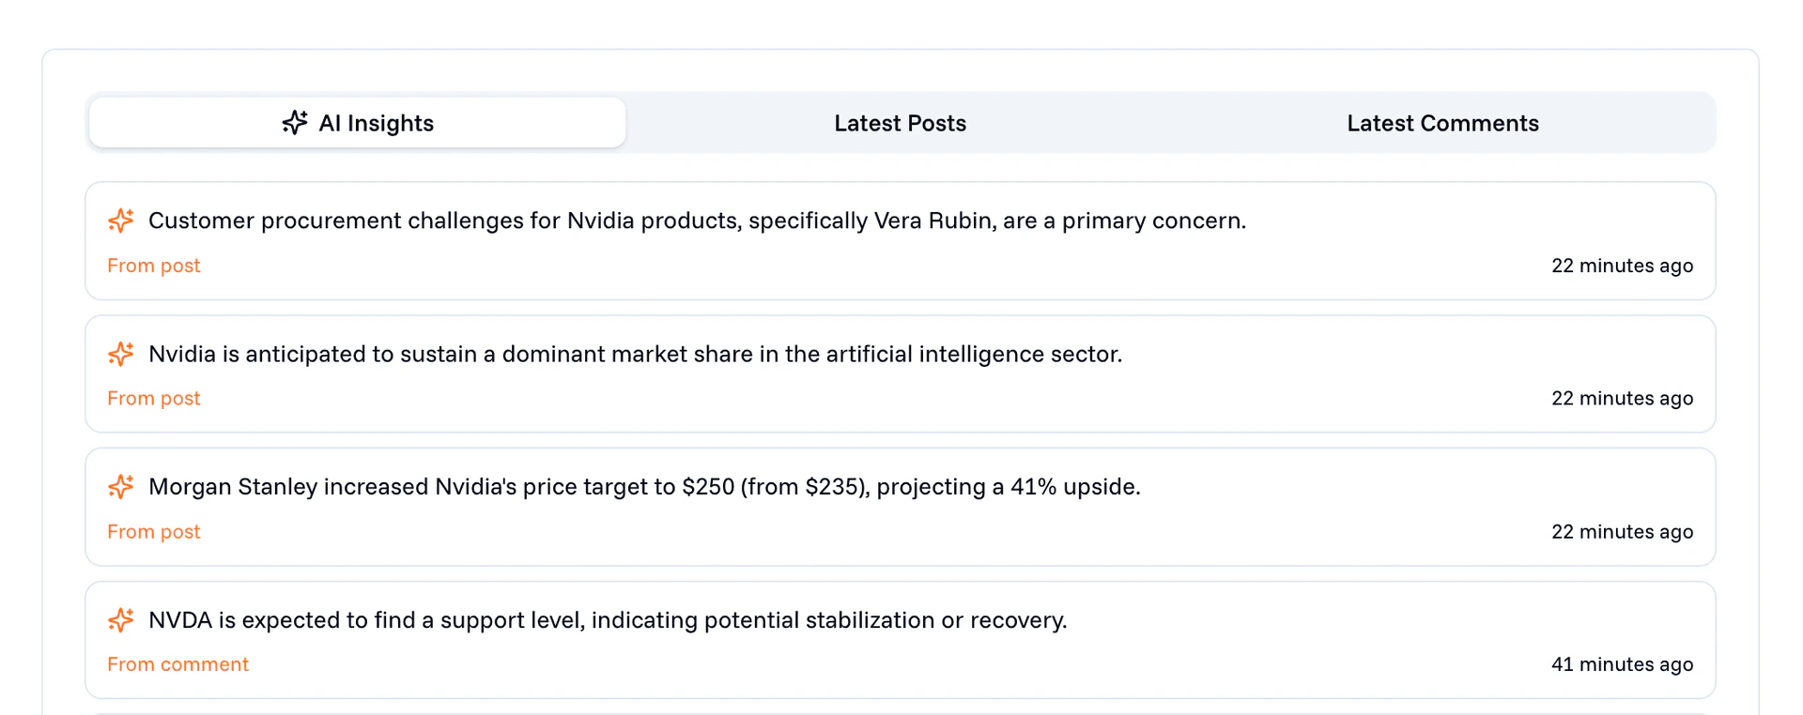
Task: Click the '41 minutes ago' timestamp
Action: tap(1622, 663)
